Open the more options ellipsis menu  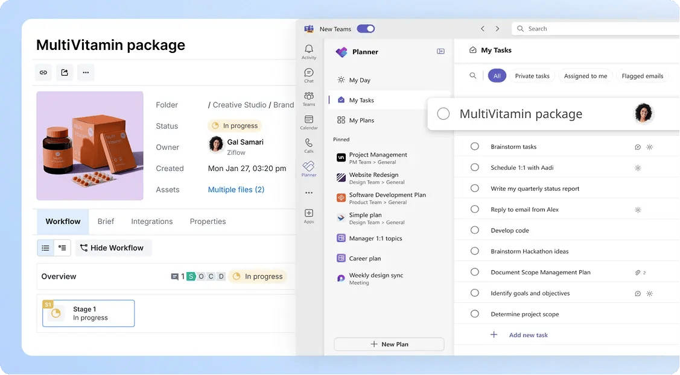[x=85, y=72]
